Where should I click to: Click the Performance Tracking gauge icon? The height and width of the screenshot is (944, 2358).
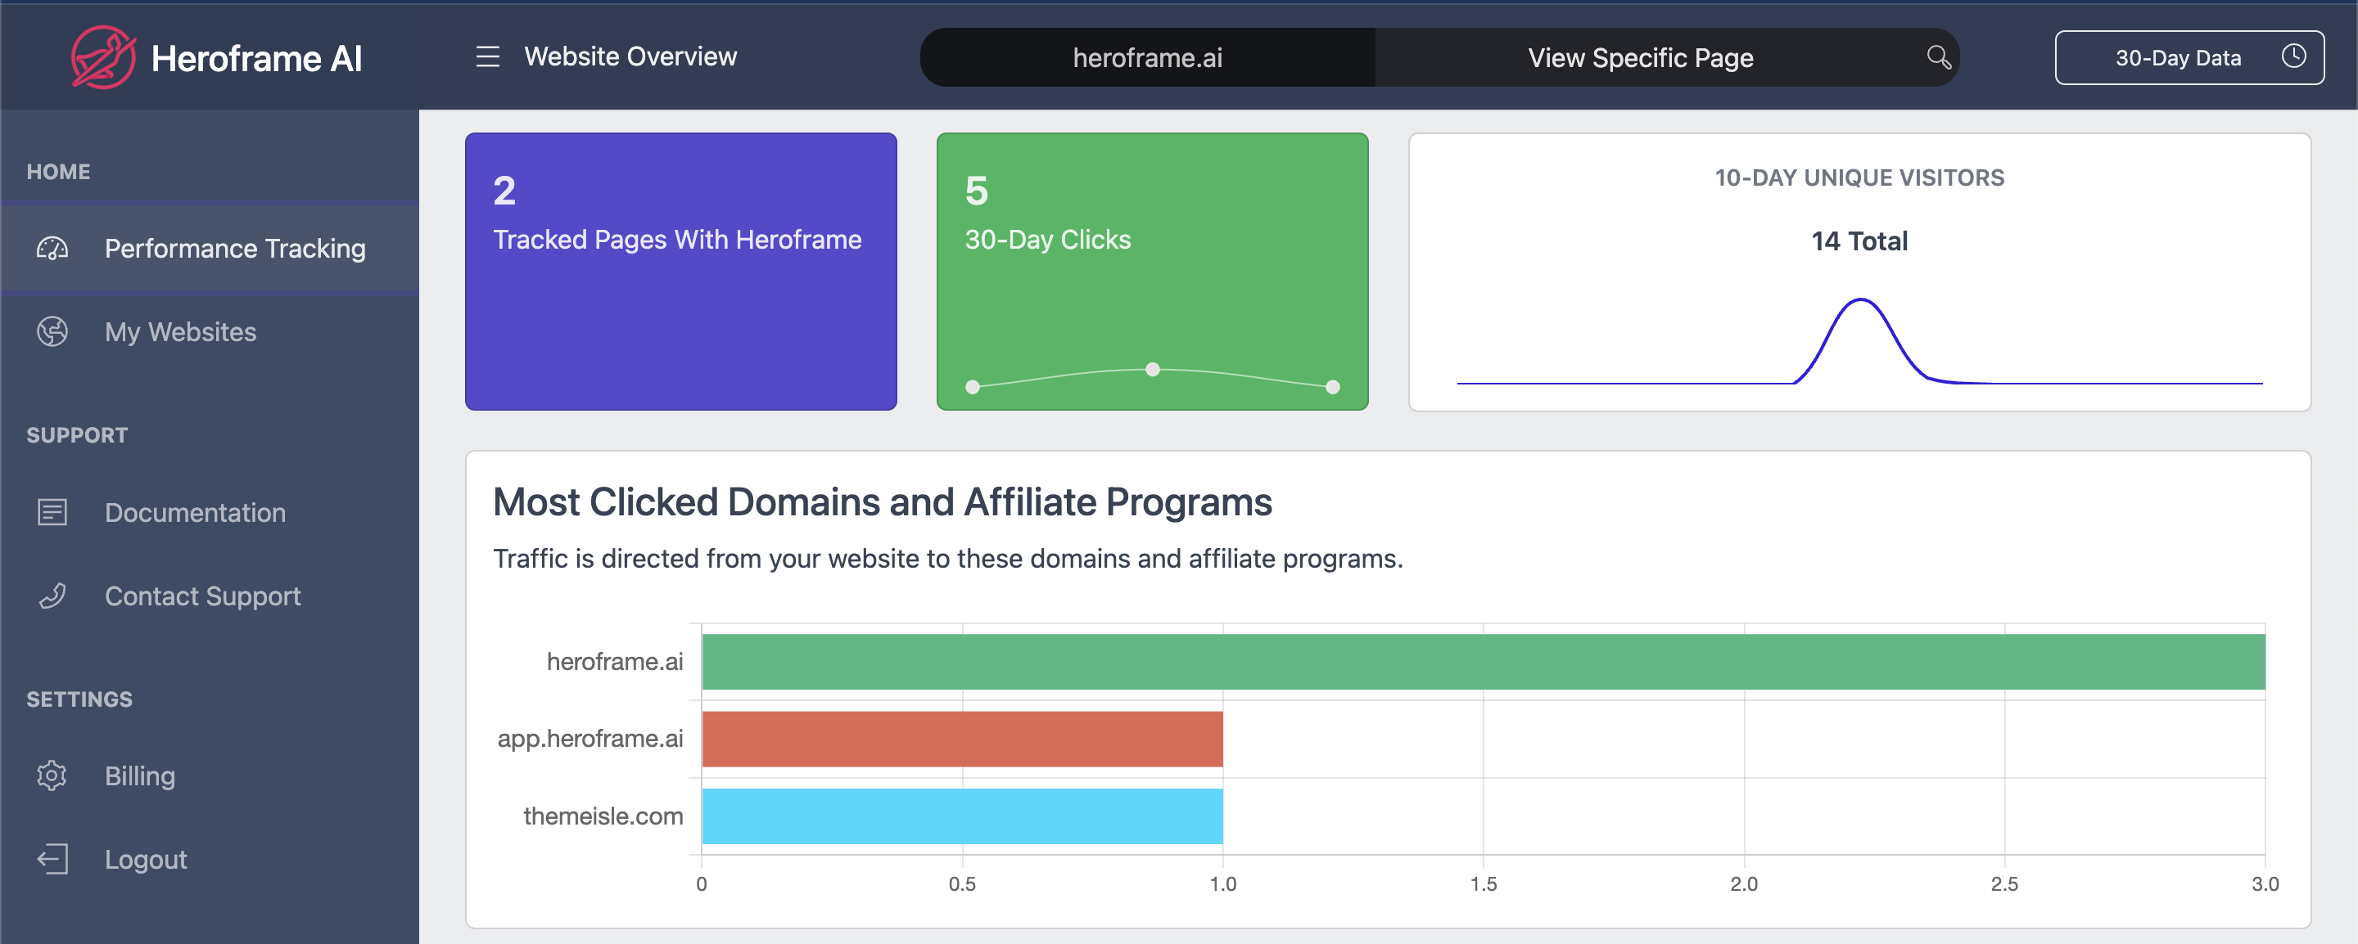click(x=52, y=248)
